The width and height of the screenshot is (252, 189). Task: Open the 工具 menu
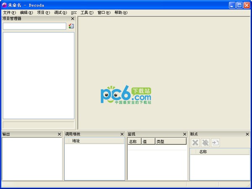[x=87, y=13]
